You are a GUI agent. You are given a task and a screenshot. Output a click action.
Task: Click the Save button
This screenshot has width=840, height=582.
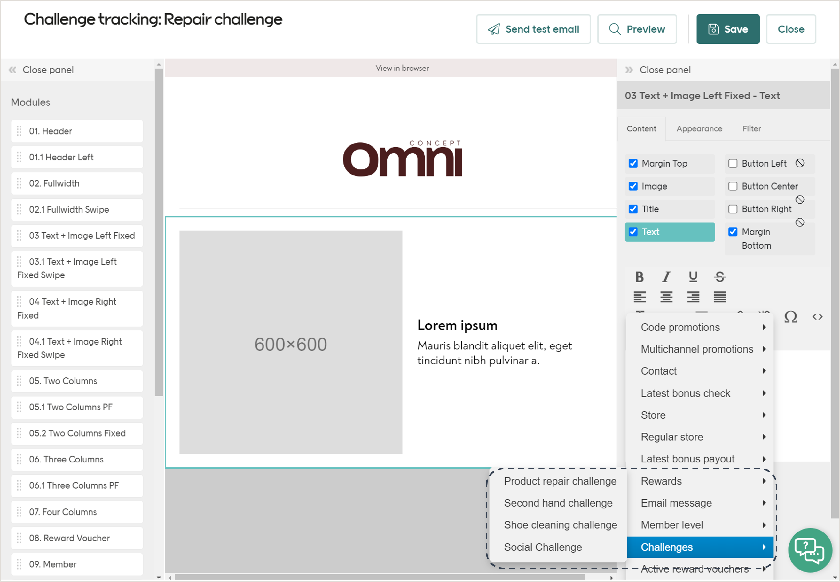tap(728, 29)
